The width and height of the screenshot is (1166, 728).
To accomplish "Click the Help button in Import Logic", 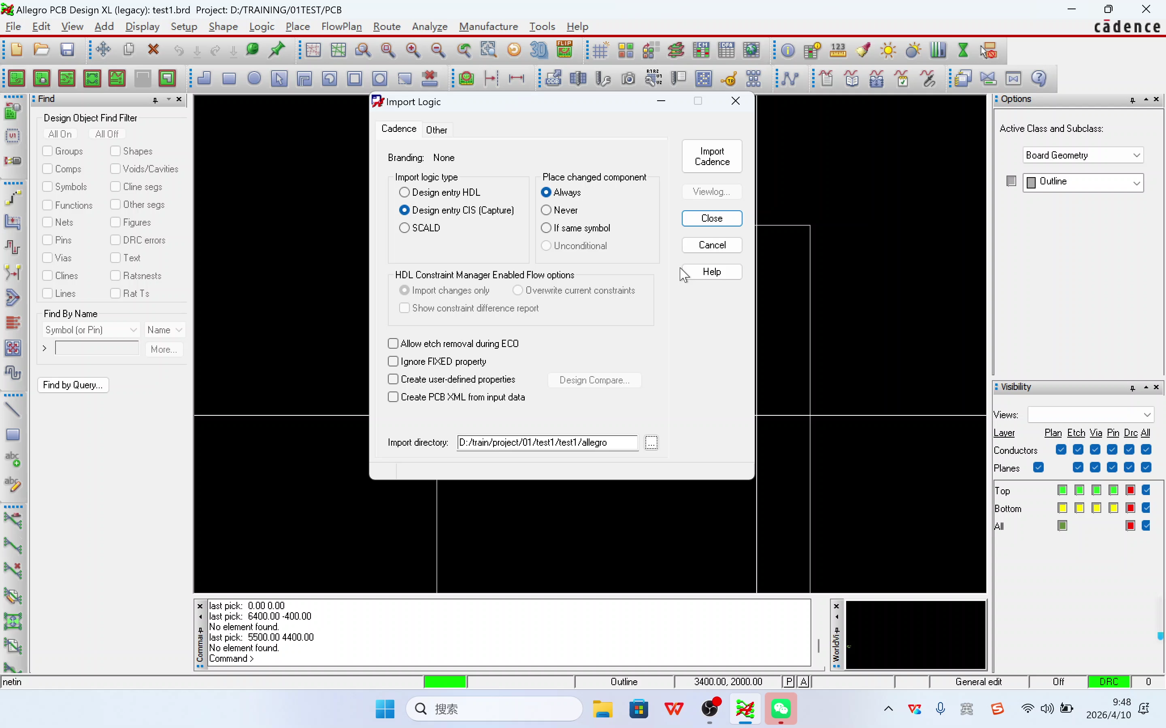I will (712, 271).
